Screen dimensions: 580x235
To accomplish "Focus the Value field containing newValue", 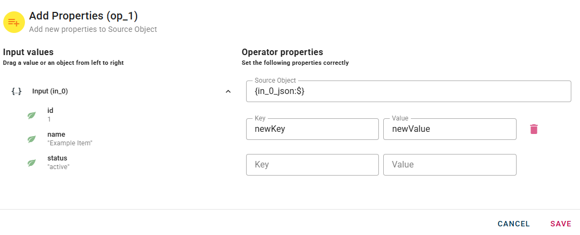I will coord(449,129).
